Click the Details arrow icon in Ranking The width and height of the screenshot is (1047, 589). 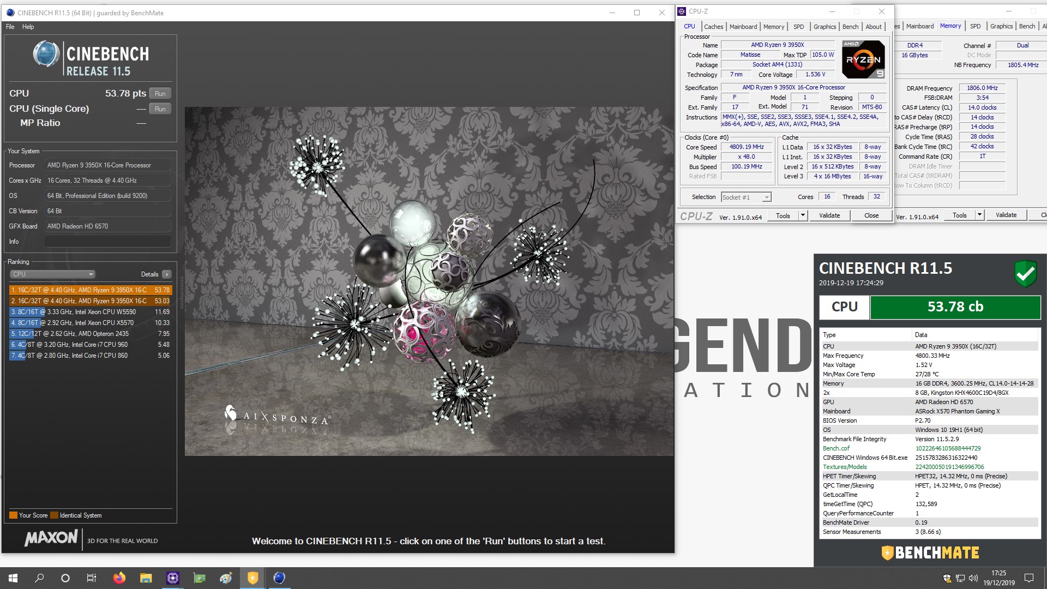point(167,274)
